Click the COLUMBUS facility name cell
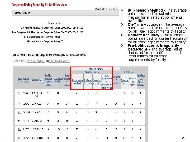The height and width of the screenshot is (142, 190). point(36,104)
